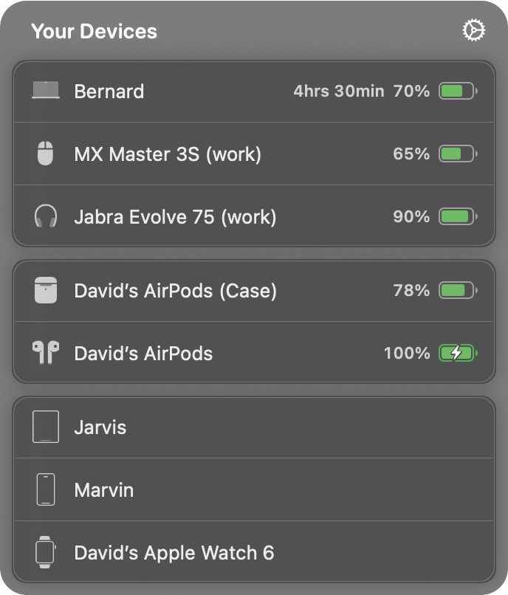Click the iPad icon beside Jarvis

pos(46,427)
